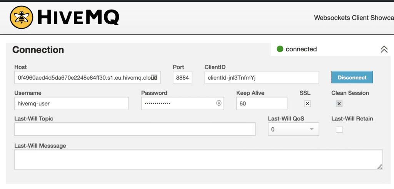The height and width of the screenshot is (189, 394).
Task: Toggle the Clean Session checkbox
Action: click(x=339, y=104)
